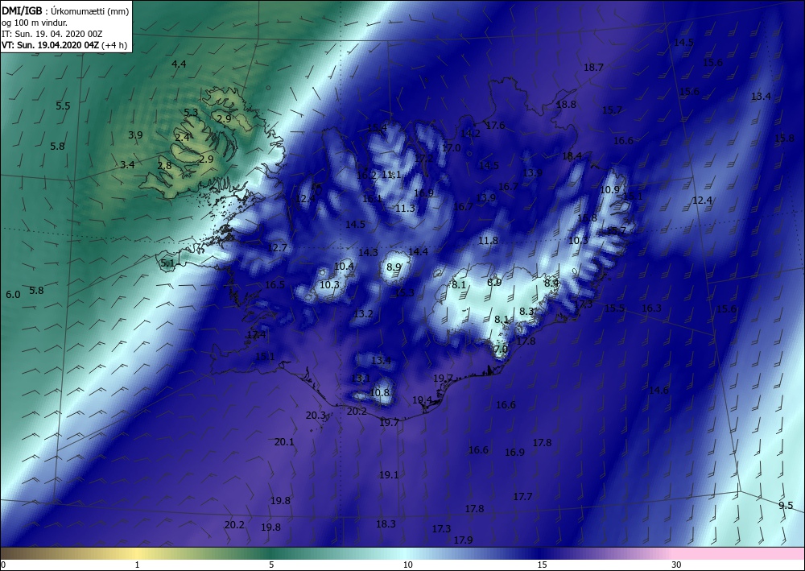
Task: Click the 18.4 map value
Action: pyautogui.click(x=572, y=156)
